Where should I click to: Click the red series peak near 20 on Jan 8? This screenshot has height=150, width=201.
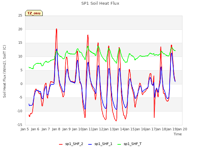(x=57, y=29)
